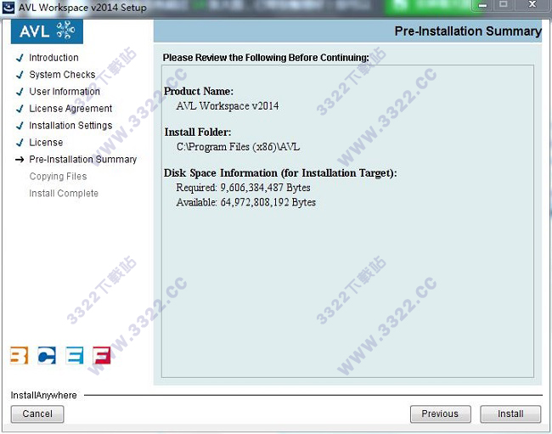
Task: Select the User Information step
Action: pos(65,92)
